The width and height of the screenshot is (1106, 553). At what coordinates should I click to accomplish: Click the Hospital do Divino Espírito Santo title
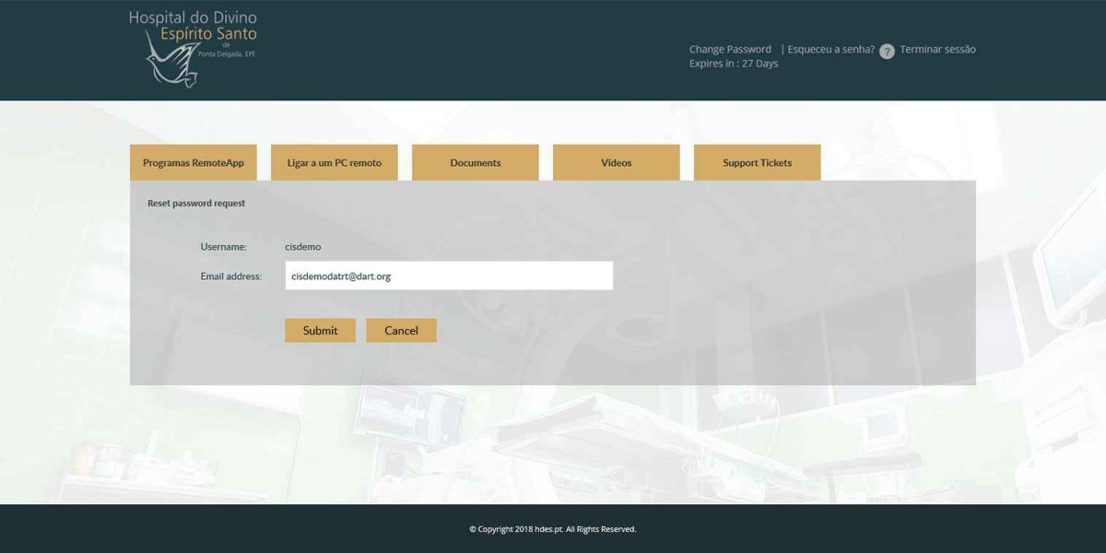[193, 26]
